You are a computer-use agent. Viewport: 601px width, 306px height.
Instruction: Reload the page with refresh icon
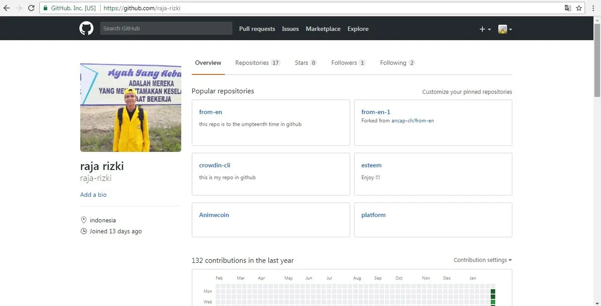(x=31, y=8)
